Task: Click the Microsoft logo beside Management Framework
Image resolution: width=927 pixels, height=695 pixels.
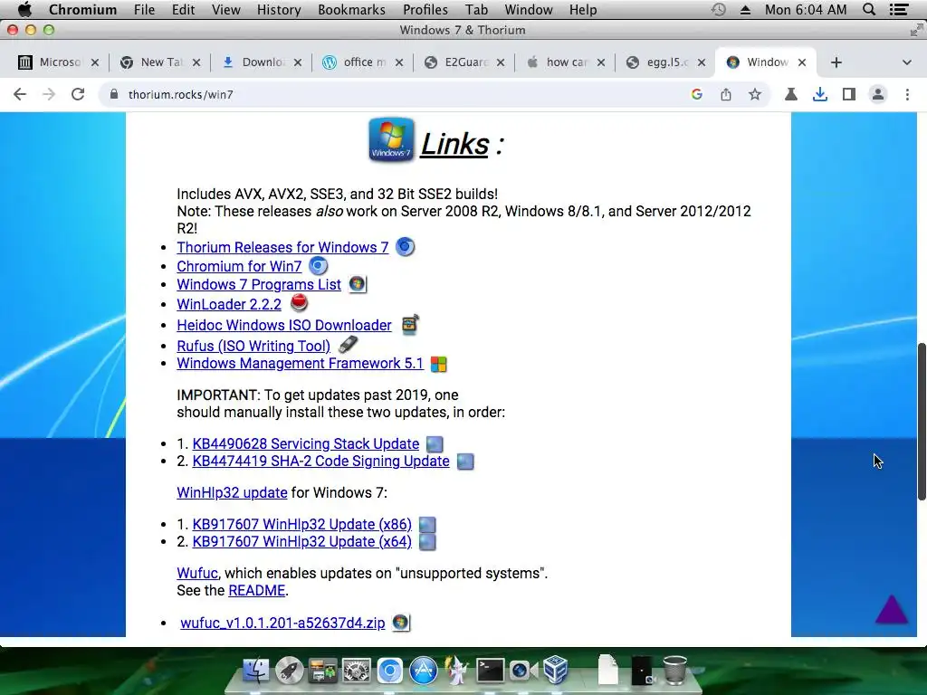Action: coord(439,364)
